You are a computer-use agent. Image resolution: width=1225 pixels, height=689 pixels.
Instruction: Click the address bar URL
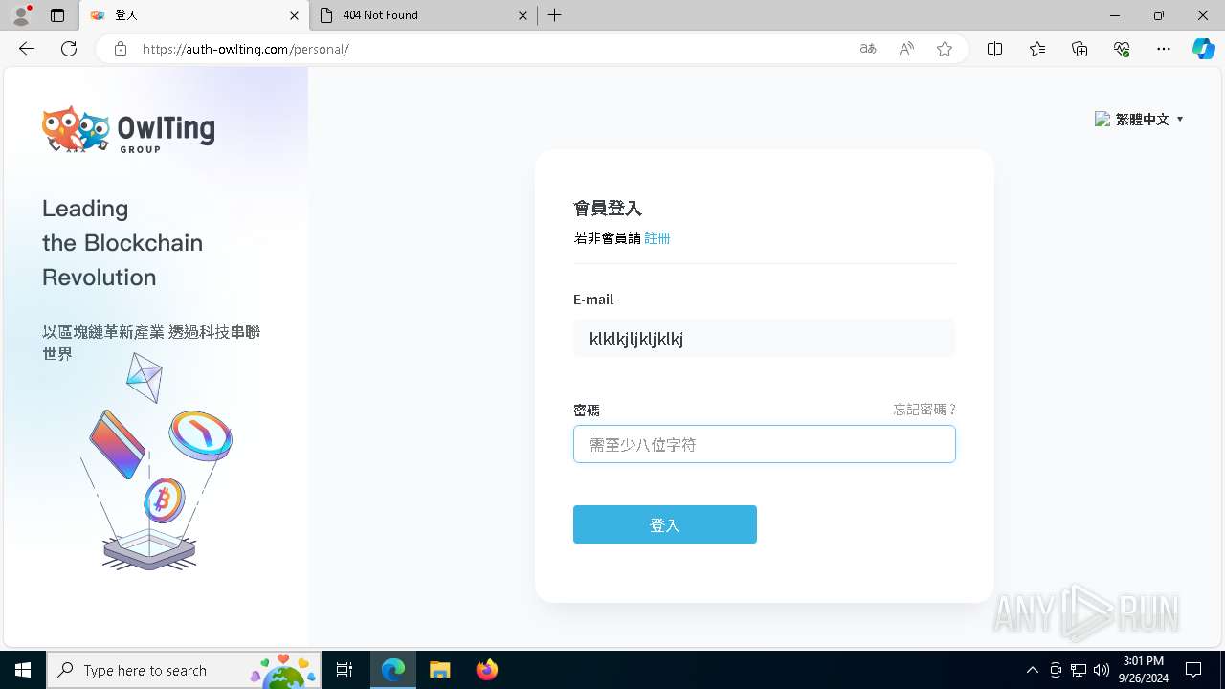[245, 49]
